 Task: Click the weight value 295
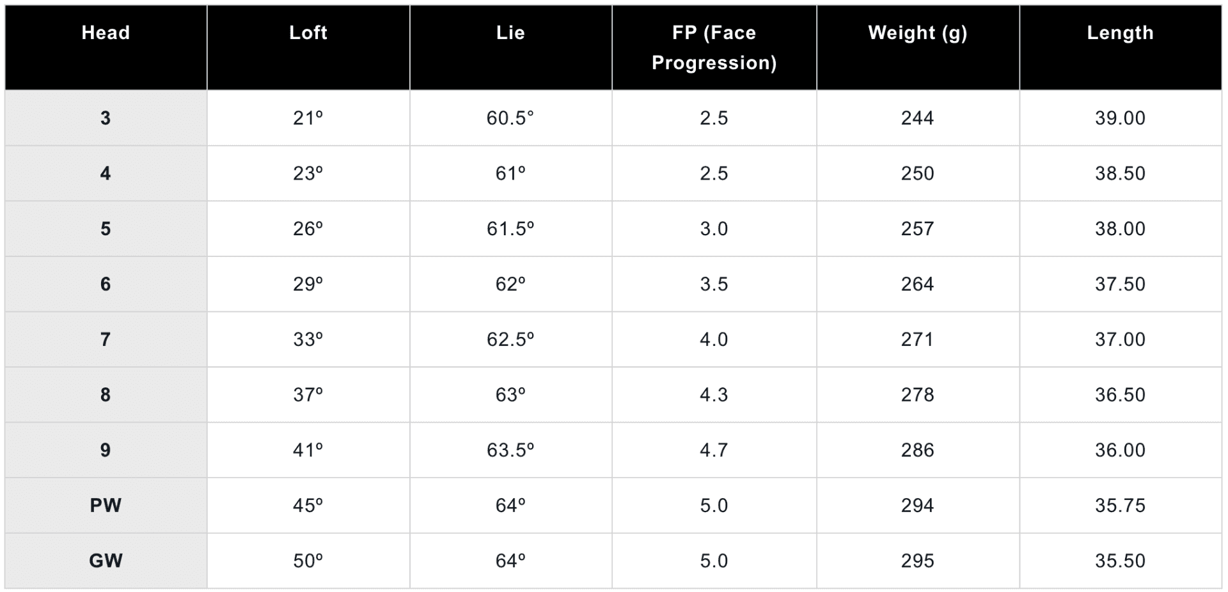[x=918, y=561]
